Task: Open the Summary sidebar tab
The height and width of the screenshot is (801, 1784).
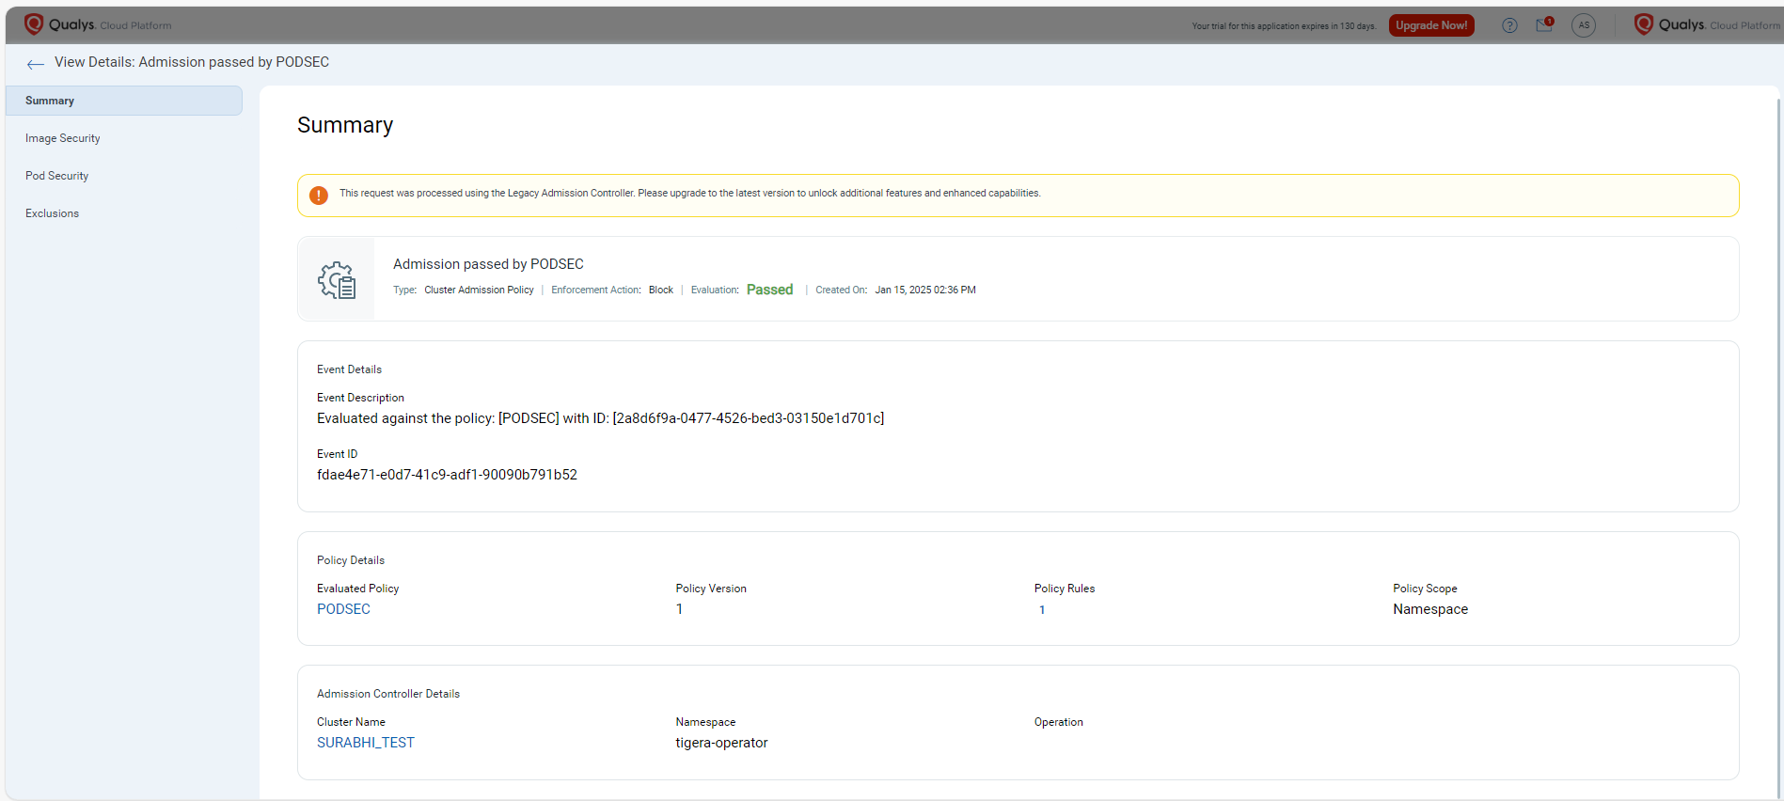Action: tap(124, 101)
